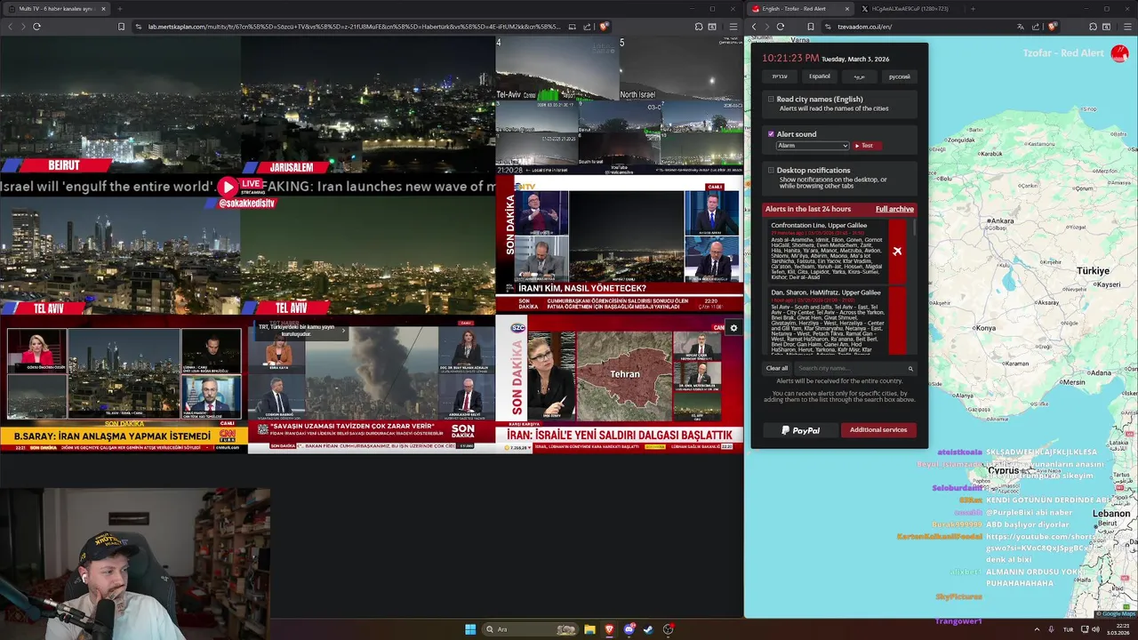Click the translate icon in Tzofar address bar
This screenshot has height=640, width=1138.
click(x=1021, y=27)
